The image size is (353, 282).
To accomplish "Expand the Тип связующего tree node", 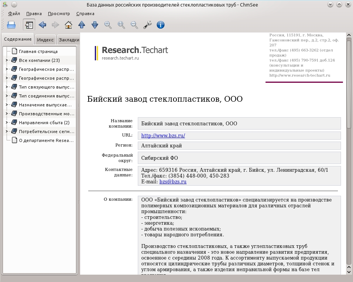I will (x=7, y=87).
